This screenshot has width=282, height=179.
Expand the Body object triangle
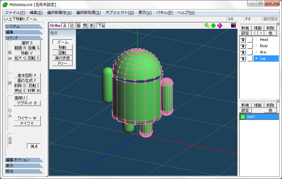click(256, 46)
